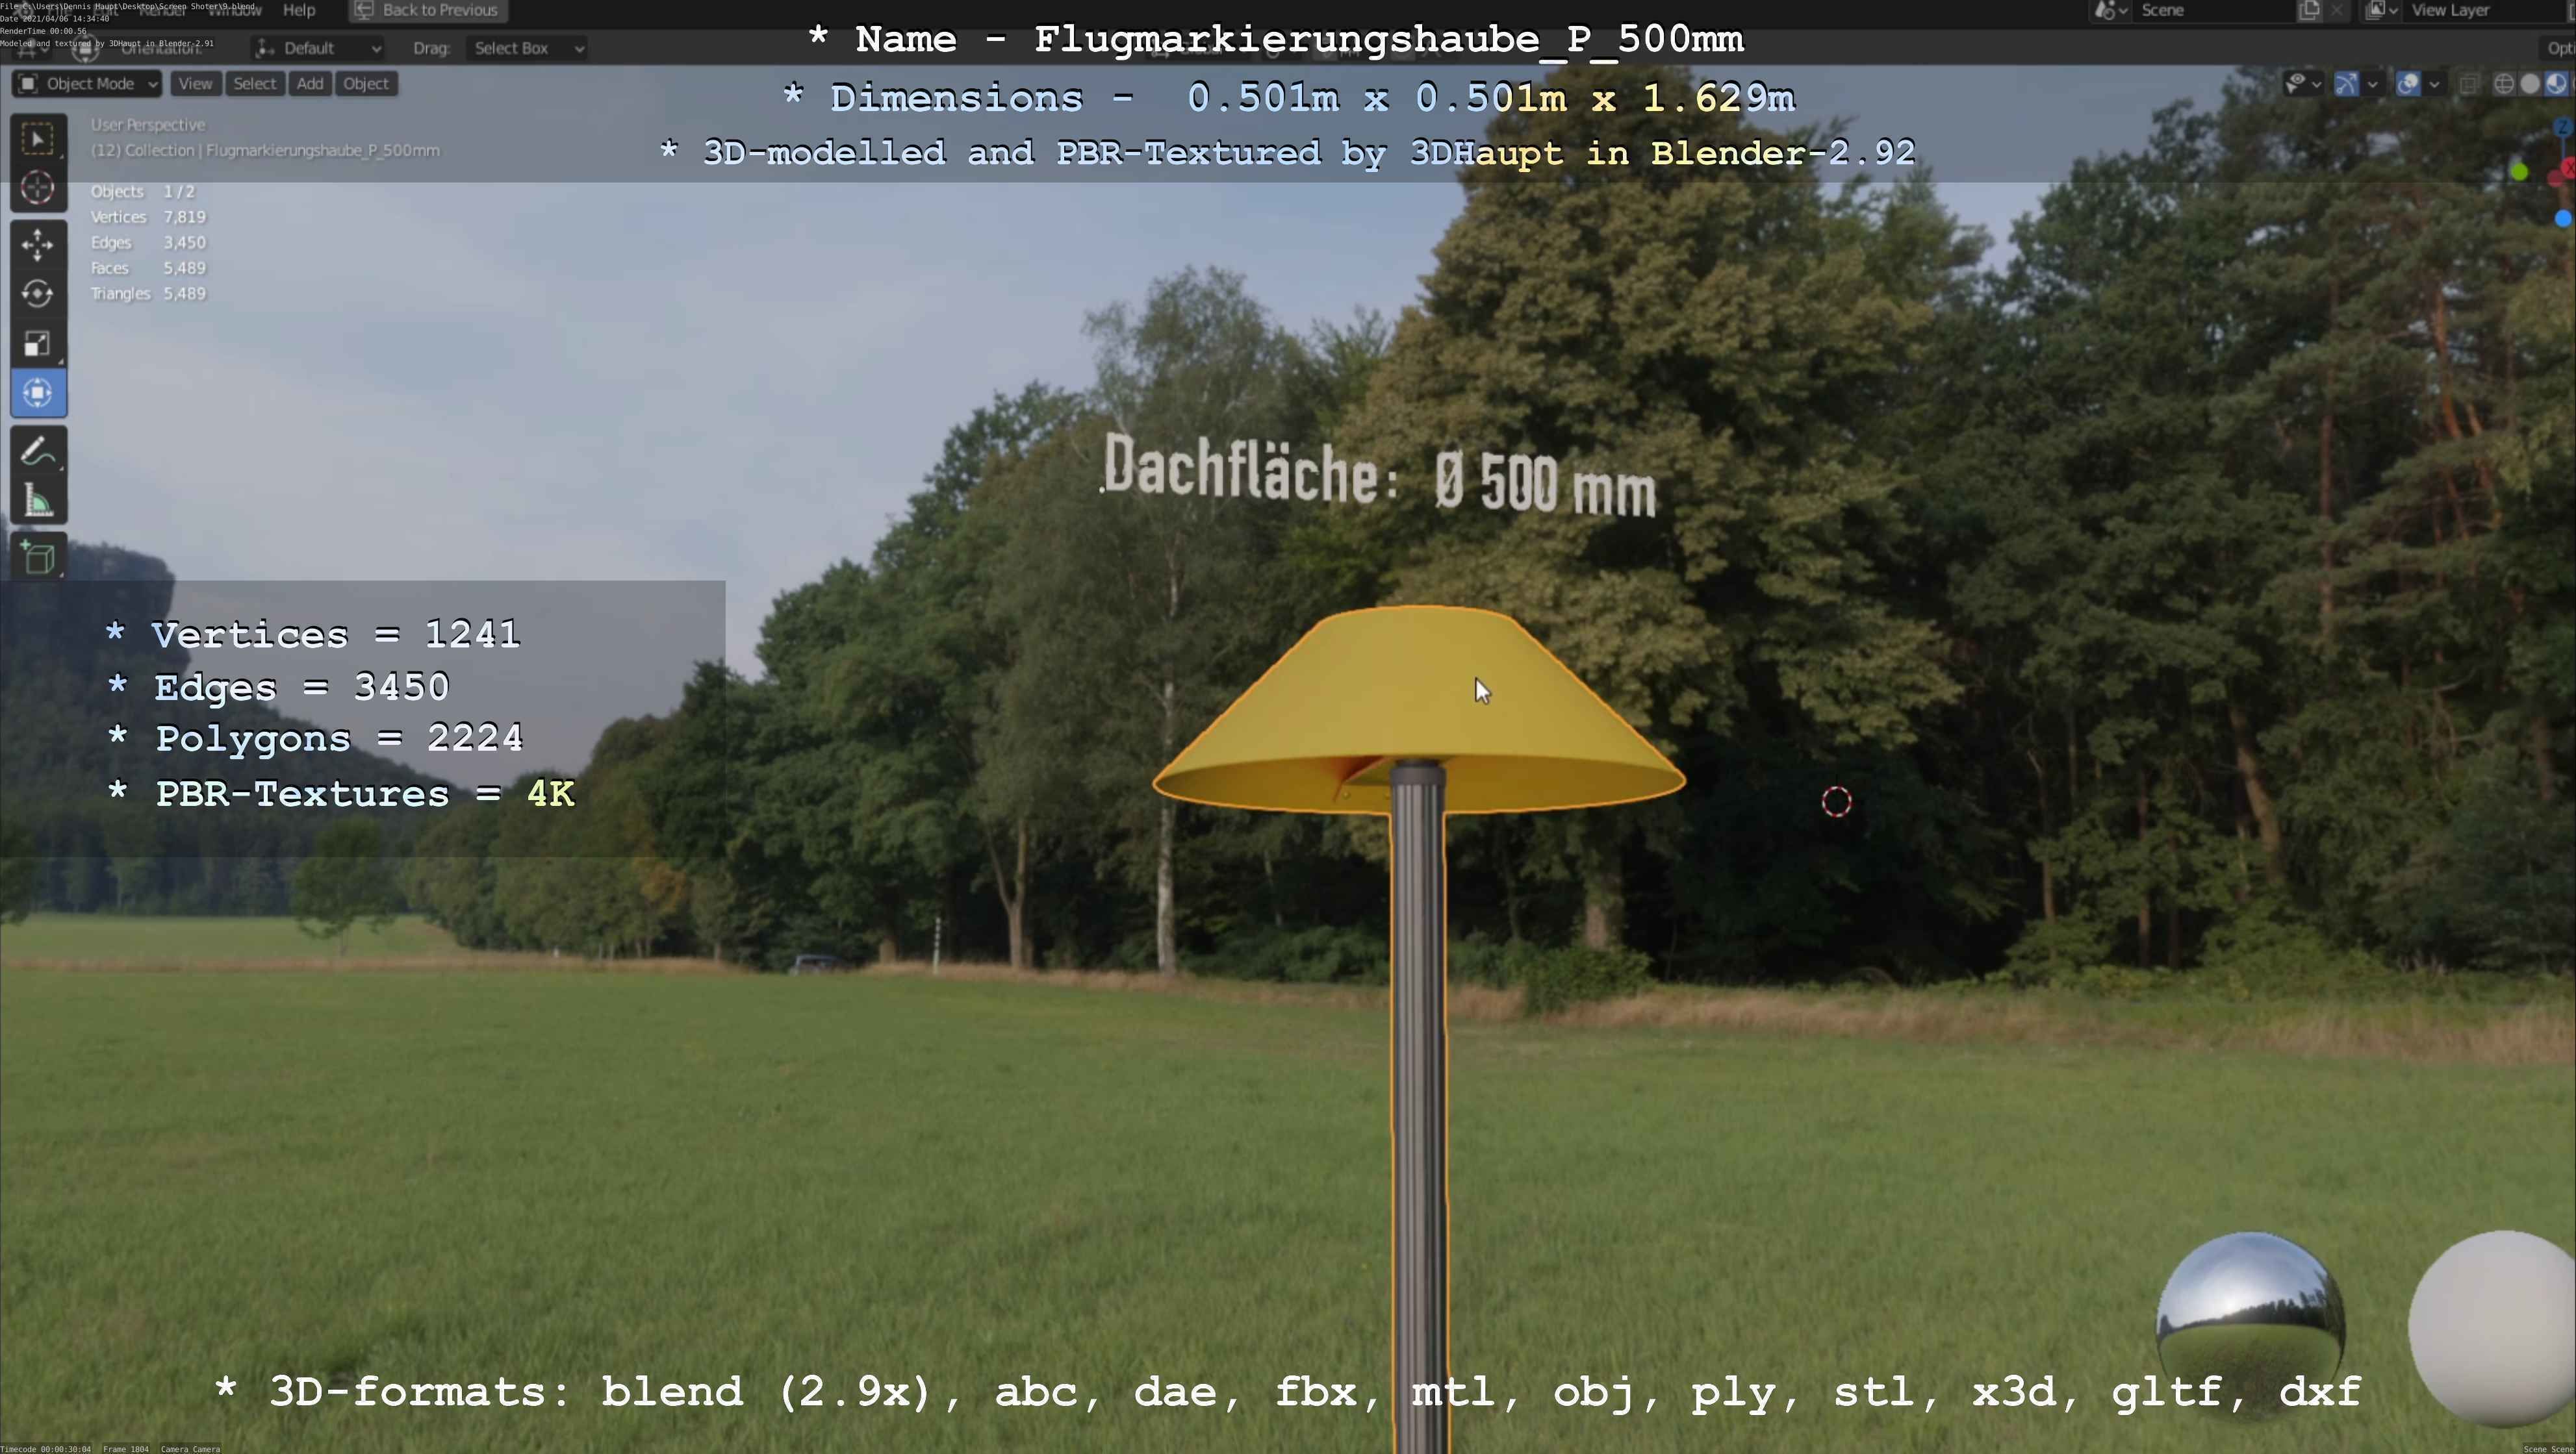Click the blue Z axis gizmo handle
The image size is (2576, 1454).
(x=2563, y=127)
